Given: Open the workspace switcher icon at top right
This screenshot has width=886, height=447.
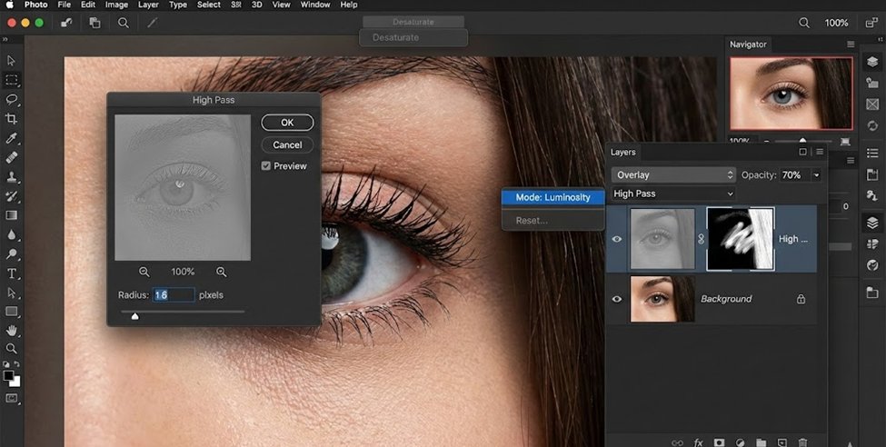Looking at the screenshot, I should (x=871, y=23).
